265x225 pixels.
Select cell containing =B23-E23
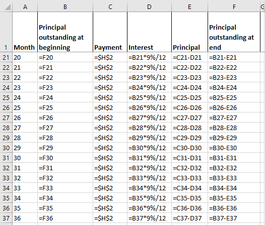click(234, 77)
